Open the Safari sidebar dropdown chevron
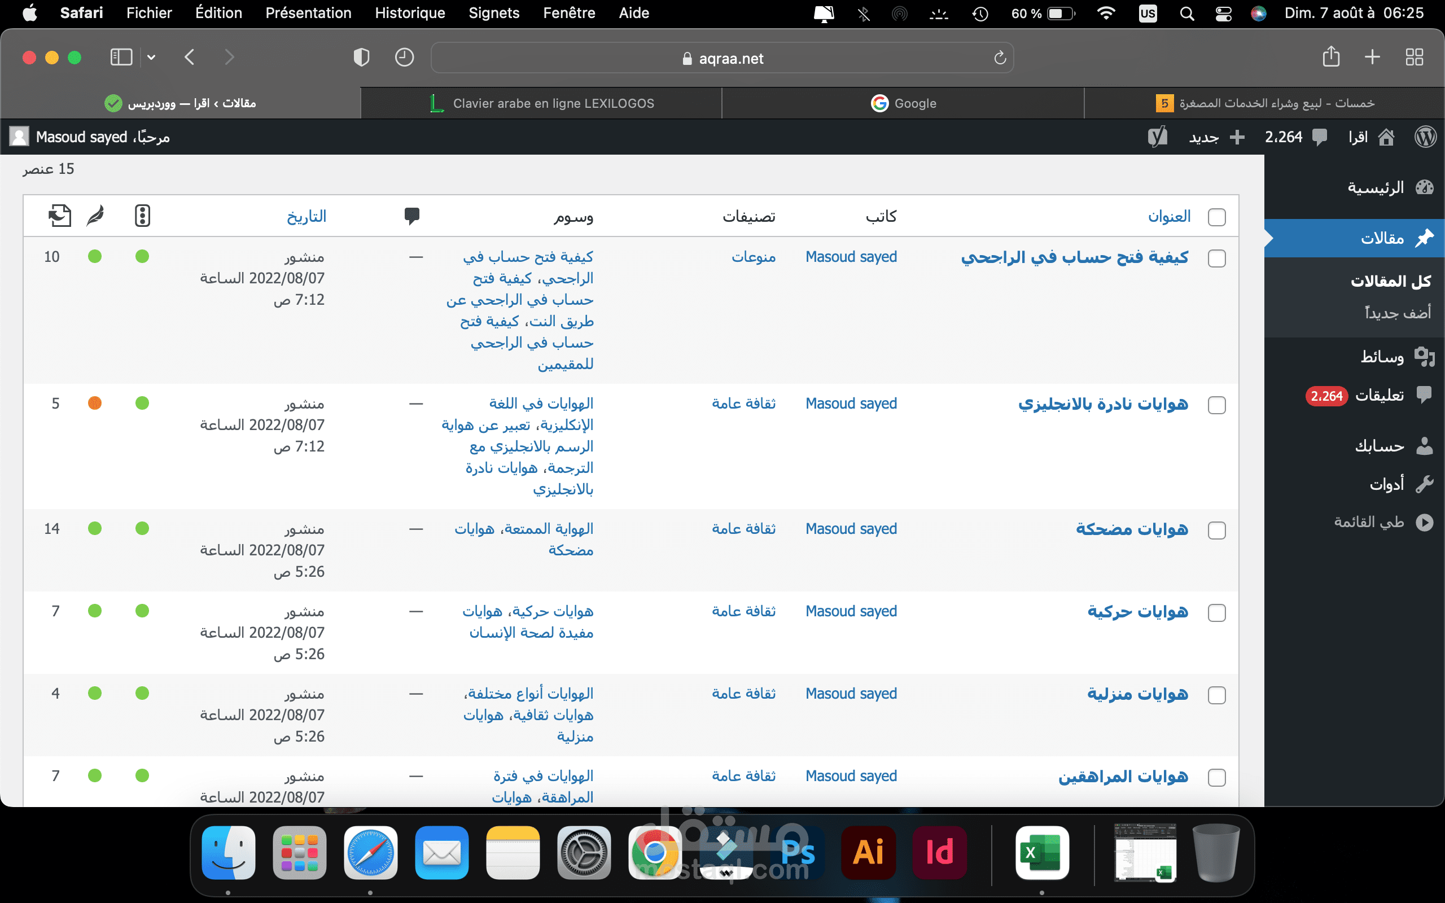 pyautogui.click(x=151, y=58)
